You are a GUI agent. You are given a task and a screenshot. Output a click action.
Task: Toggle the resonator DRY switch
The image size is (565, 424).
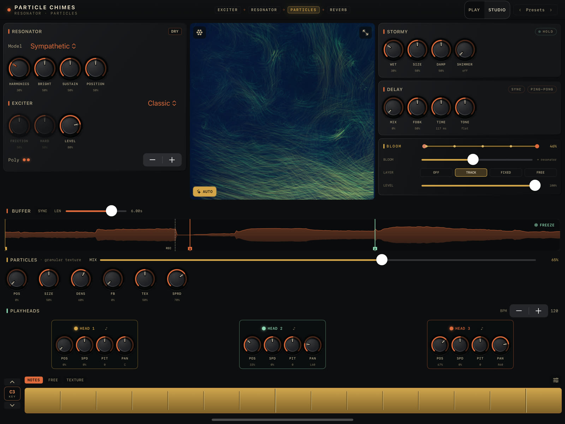point(175,31)
